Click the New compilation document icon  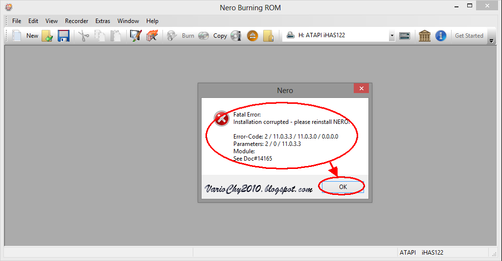17,36
